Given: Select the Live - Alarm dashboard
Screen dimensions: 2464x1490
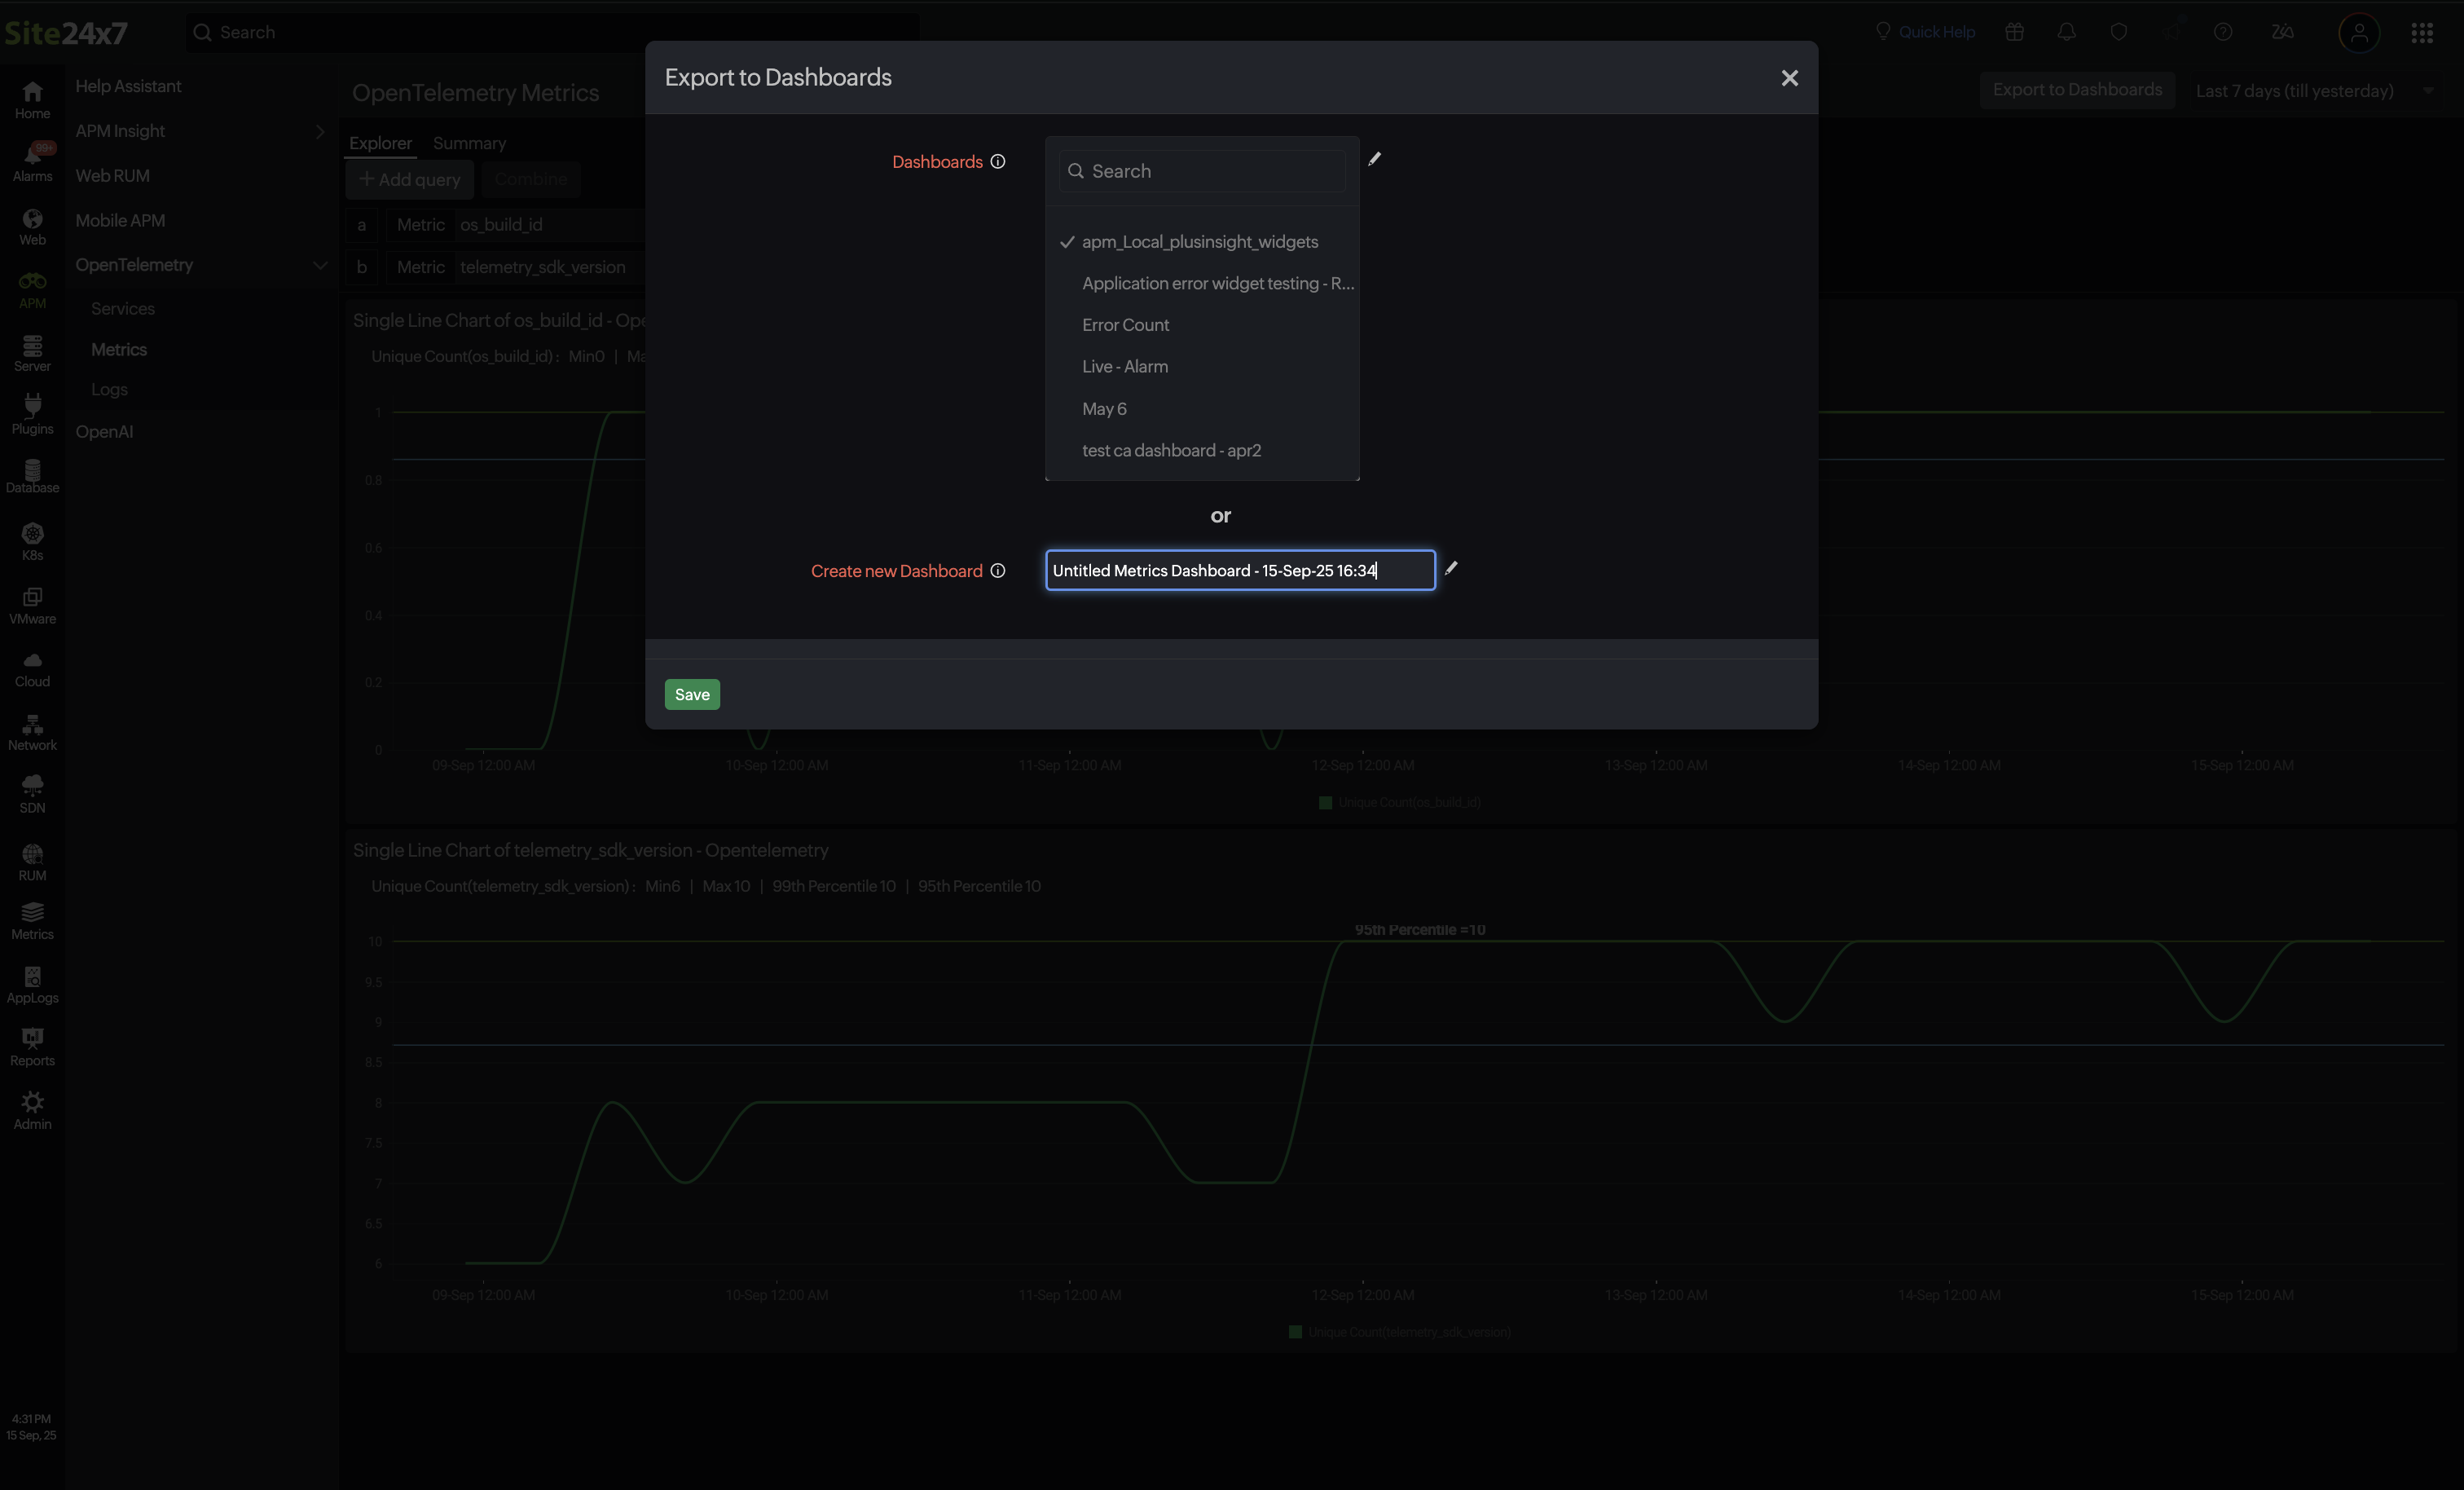Looking at the screenshot, I should click(x=1124, y=366).
